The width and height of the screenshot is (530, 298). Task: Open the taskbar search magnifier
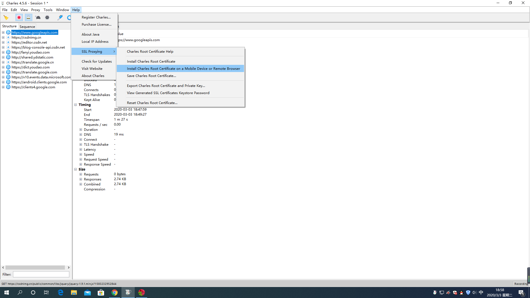[x=20, y=292]
